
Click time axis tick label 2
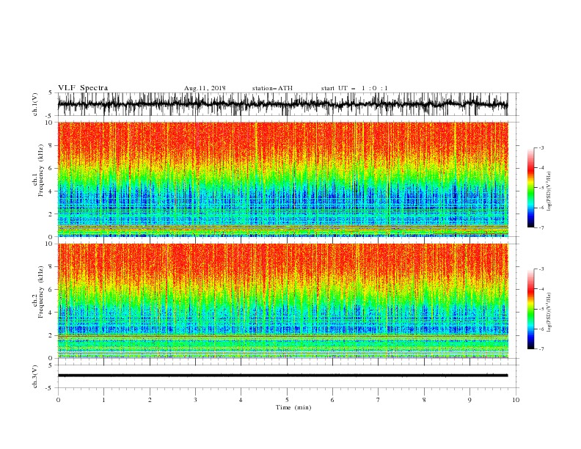tap(150, 400)
